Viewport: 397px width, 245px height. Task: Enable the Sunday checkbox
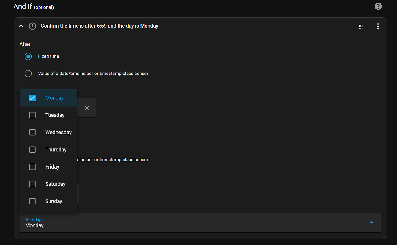point(32,201)
